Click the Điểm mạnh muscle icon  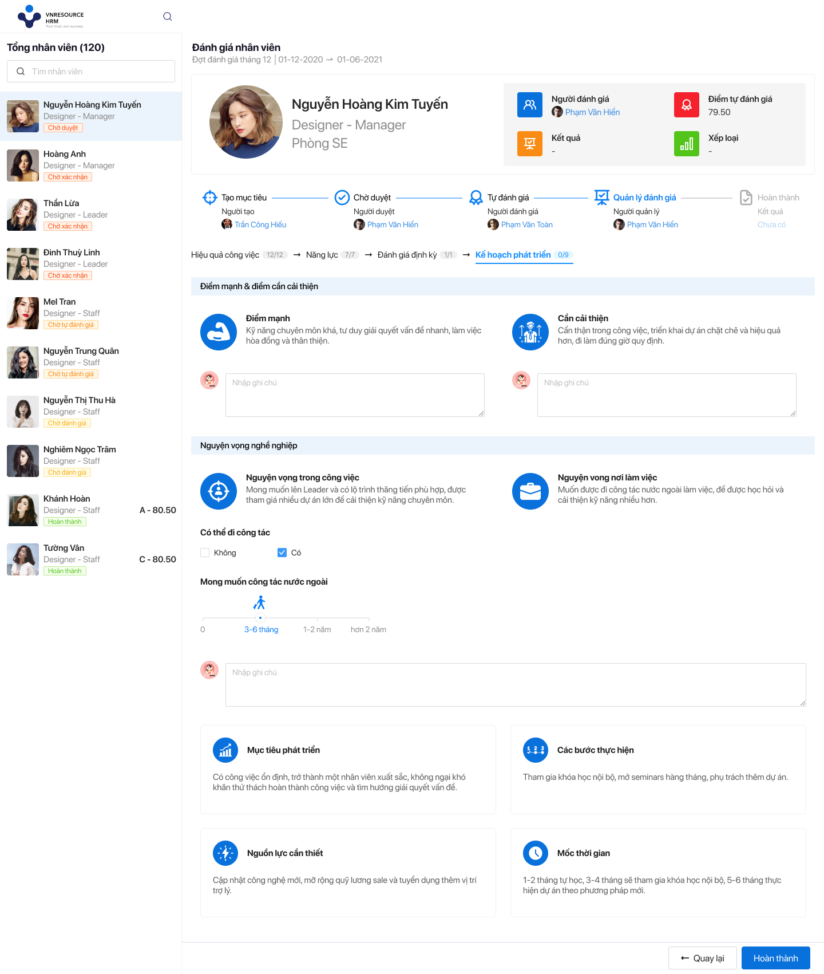click(x=219, y=332)
